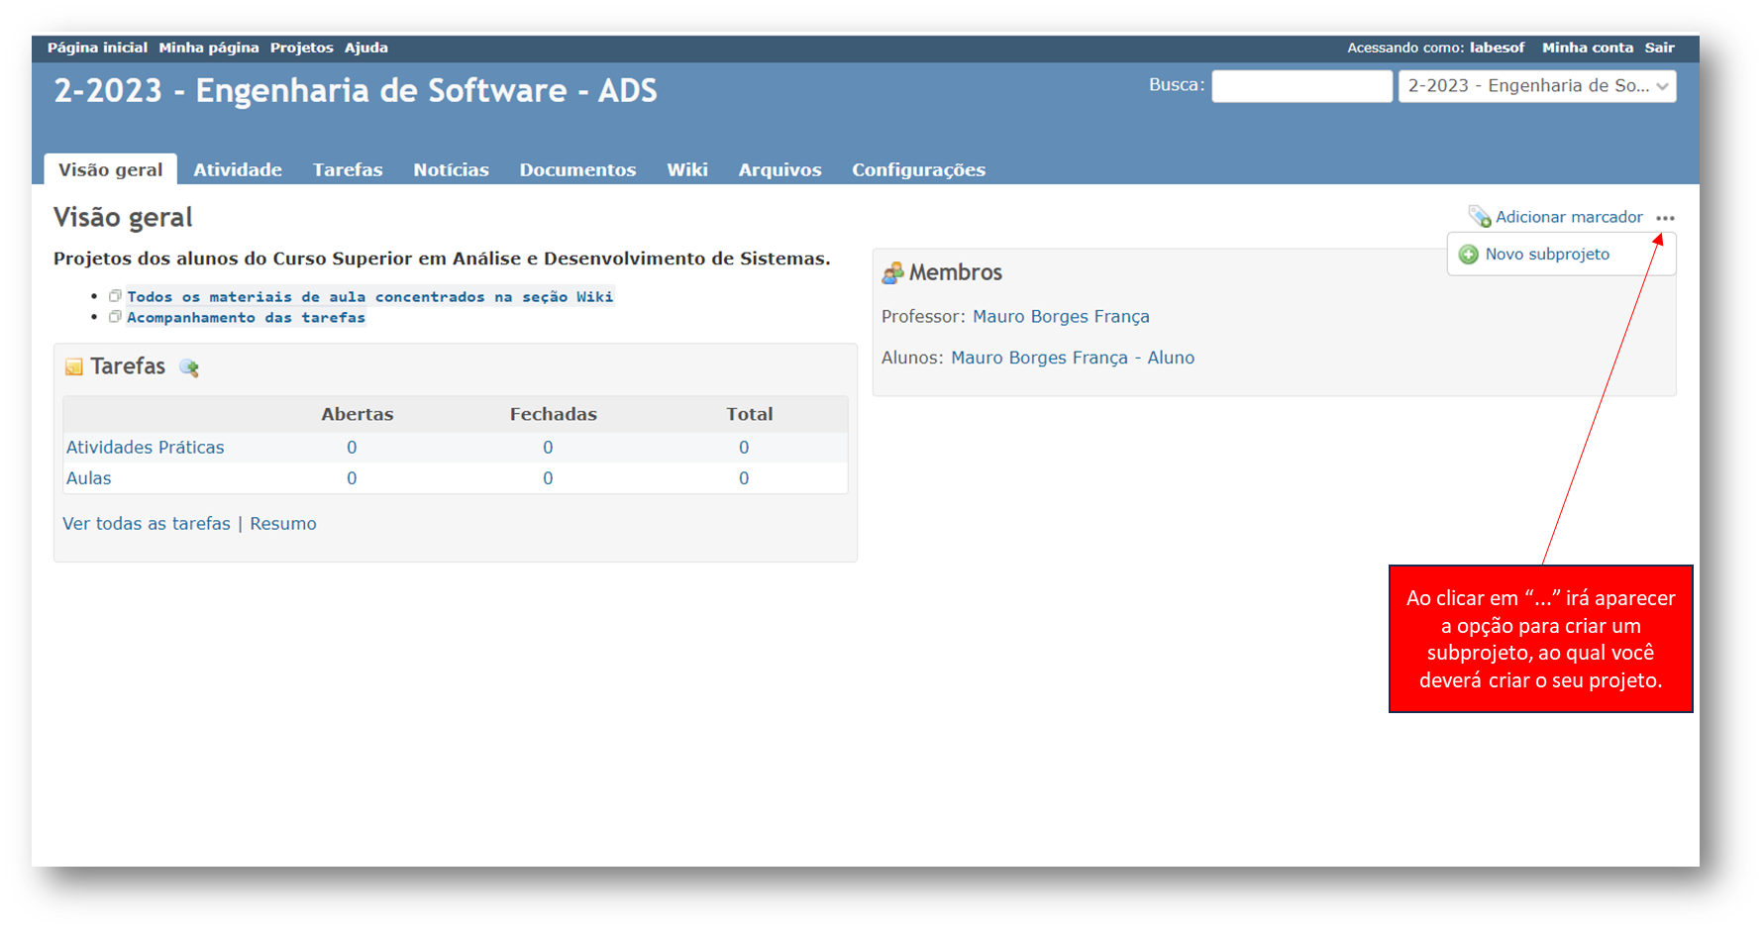
Task: Click Ver todas as tarefas
Action: pos(147,524)
